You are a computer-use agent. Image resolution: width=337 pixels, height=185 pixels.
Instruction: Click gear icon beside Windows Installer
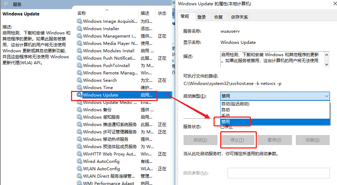[x=80, y=28]
